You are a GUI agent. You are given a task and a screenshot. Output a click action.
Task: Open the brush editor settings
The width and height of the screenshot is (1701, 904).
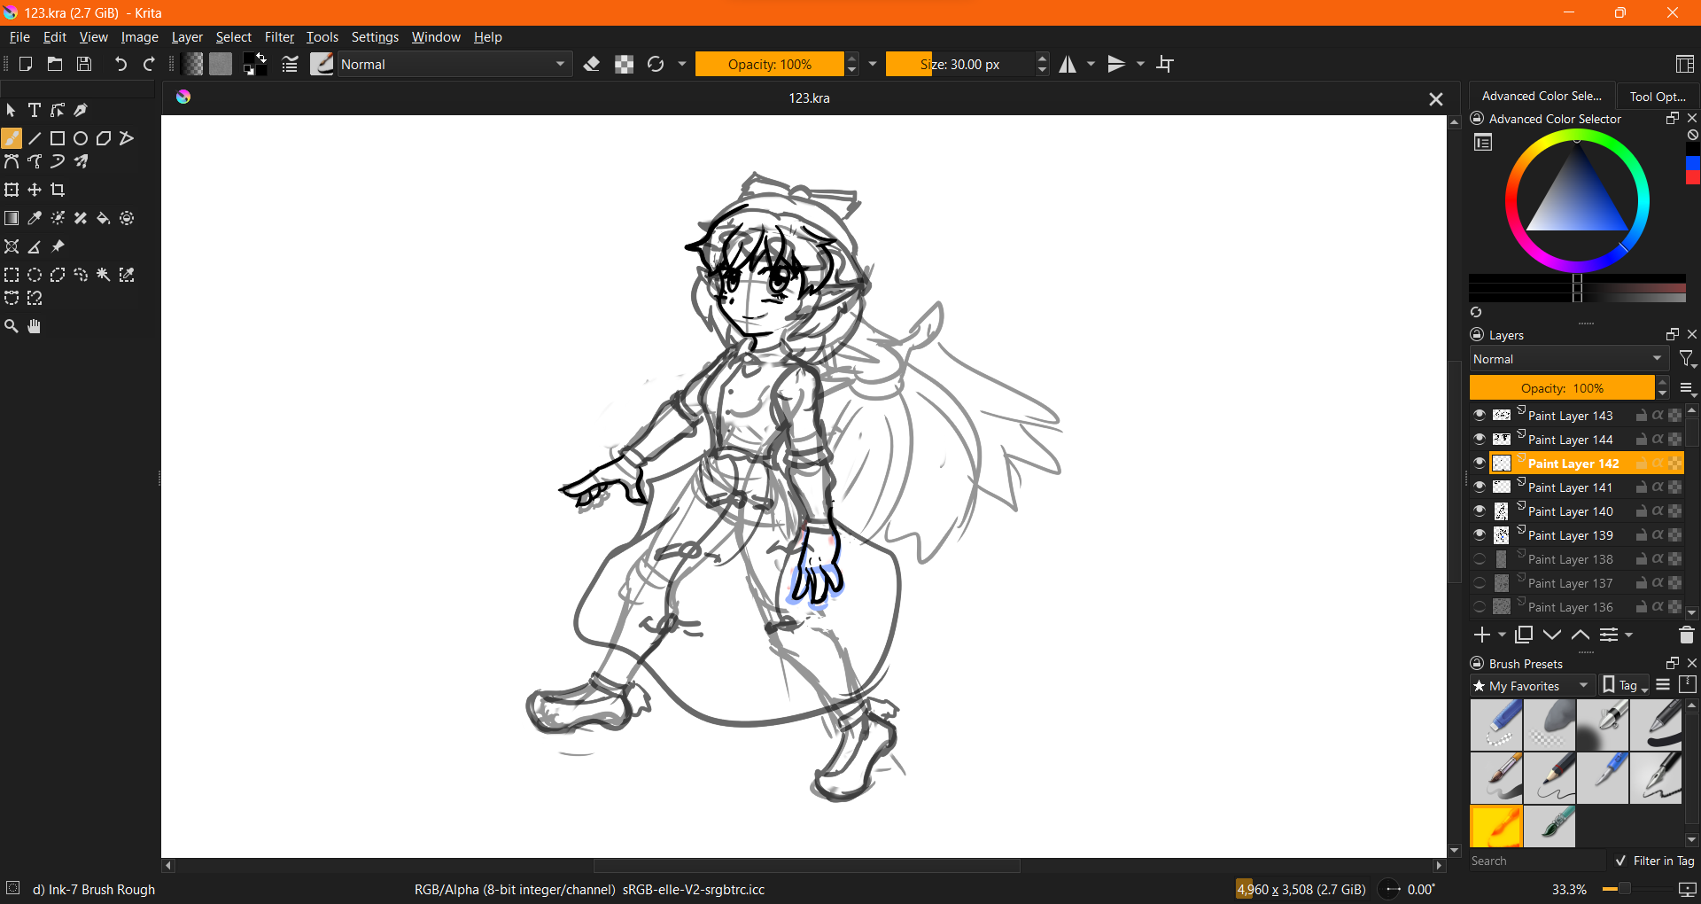pos(290,64)
